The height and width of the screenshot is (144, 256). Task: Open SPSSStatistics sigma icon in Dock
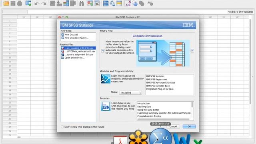tap(160, 136)
